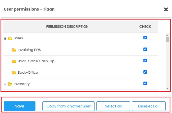Close the User permissions dialog
172x113 pixels.
click(166, 10)
